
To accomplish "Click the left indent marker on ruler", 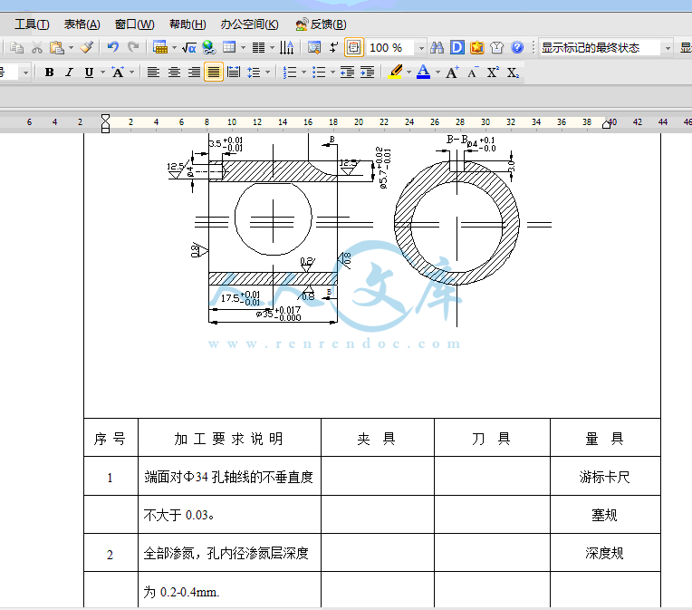I will click(x=105, y=123).
